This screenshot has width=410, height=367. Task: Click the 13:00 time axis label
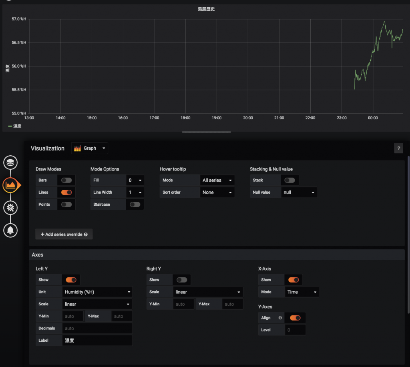point(29,118)
